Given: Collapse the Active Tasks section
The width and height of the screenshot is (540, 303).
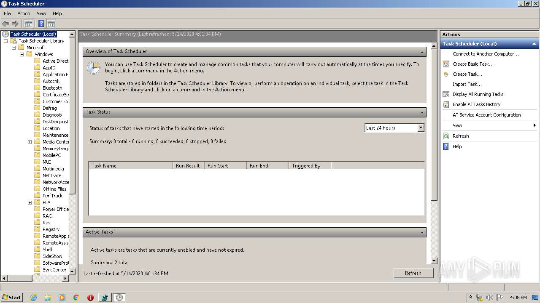Looking at the screenshot, I should click(x=422, y=232).
